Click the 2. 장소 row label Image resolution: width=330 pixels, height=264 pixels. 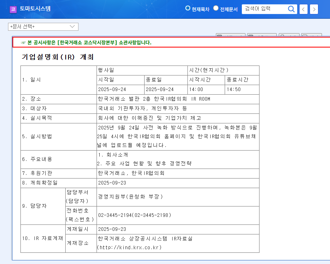(31, 99)
